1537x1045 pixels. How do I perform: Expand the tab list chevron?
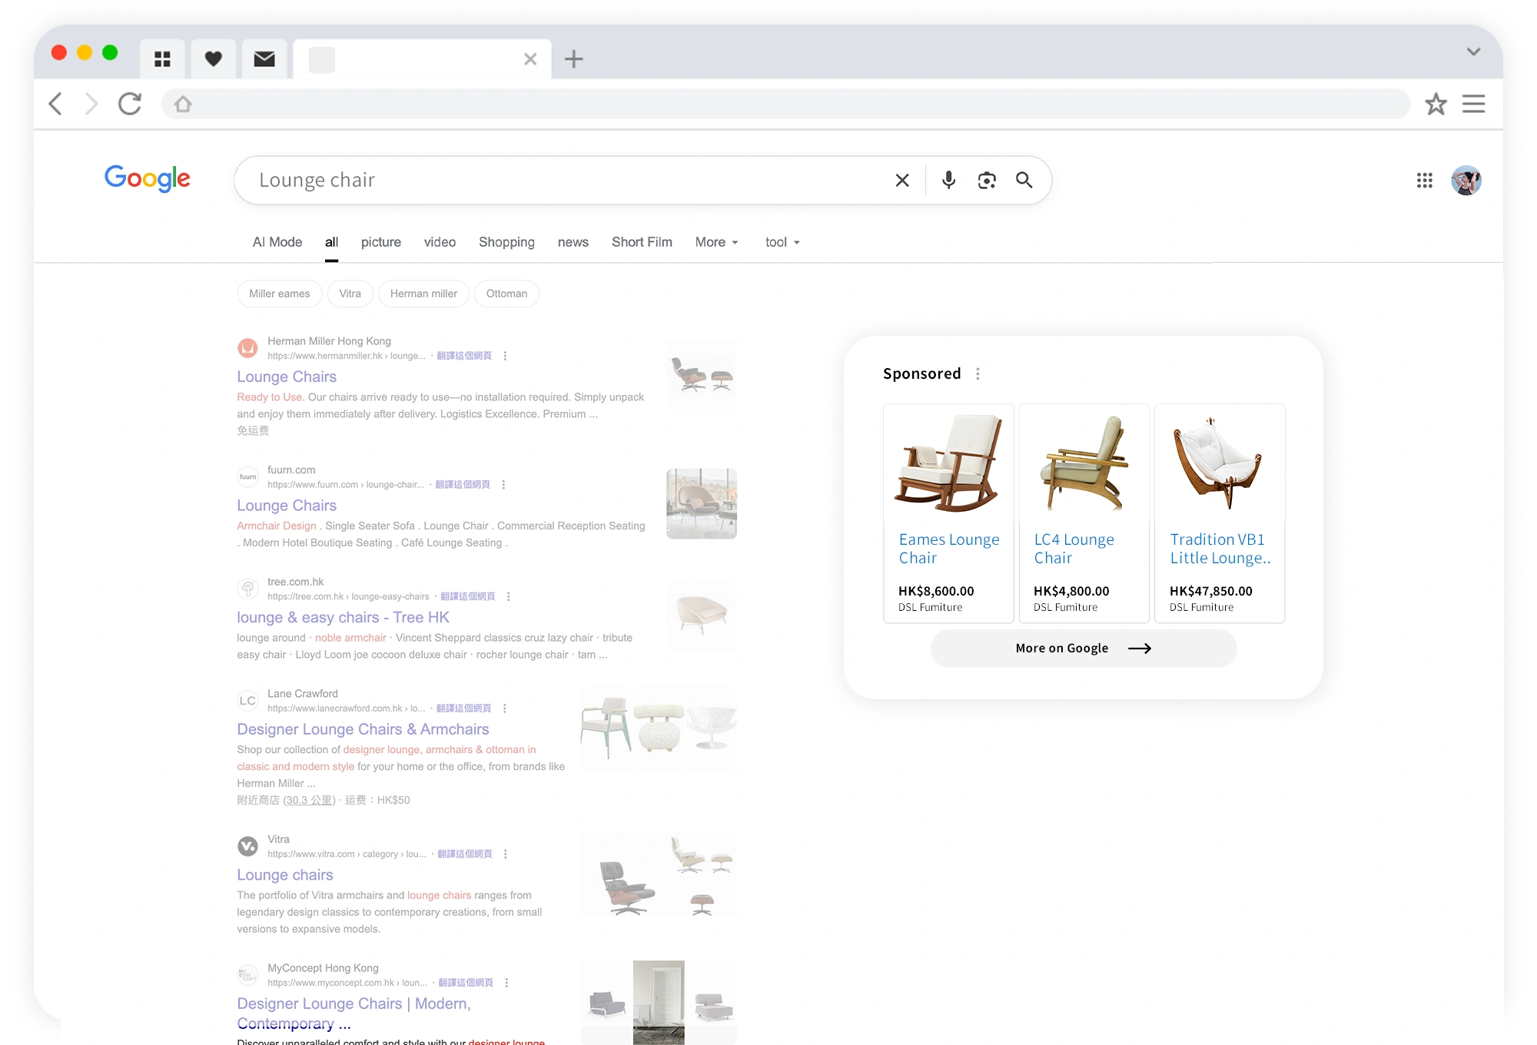pyautogui.click(x=1472, y=51)
